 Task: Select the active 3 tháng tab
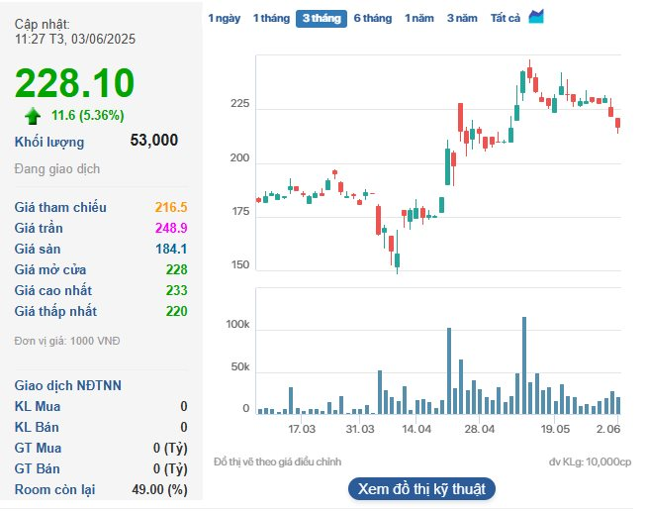coord(322,18)
